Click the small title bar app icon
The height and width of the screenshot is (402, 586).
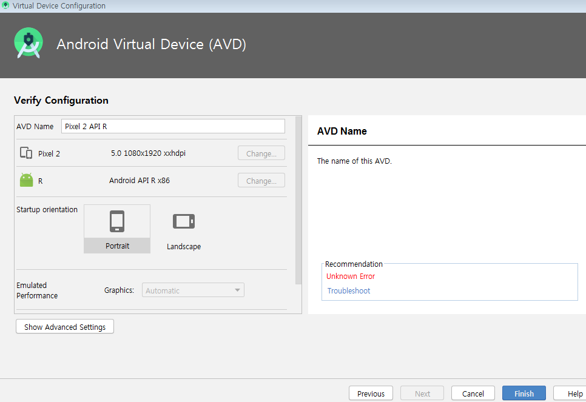tap(5, 5)
